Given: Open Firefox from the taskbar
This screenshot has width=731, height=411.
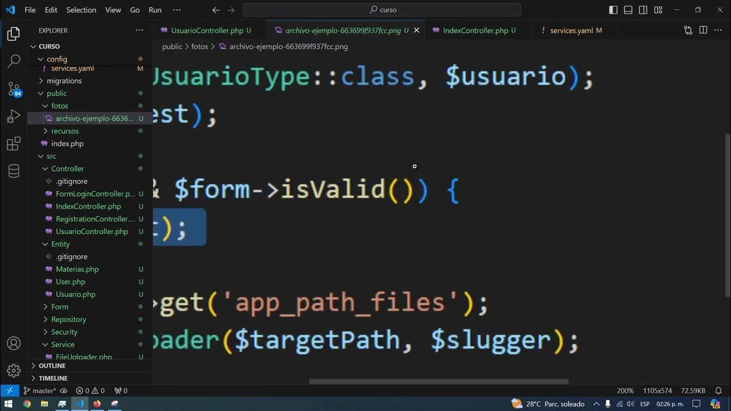Looking at the screenshot, I should (x=97, y=405).
